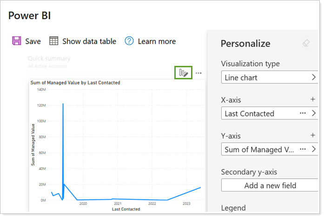
Task: Add an X-axis field with the plus icon
Action: [313, 100]
